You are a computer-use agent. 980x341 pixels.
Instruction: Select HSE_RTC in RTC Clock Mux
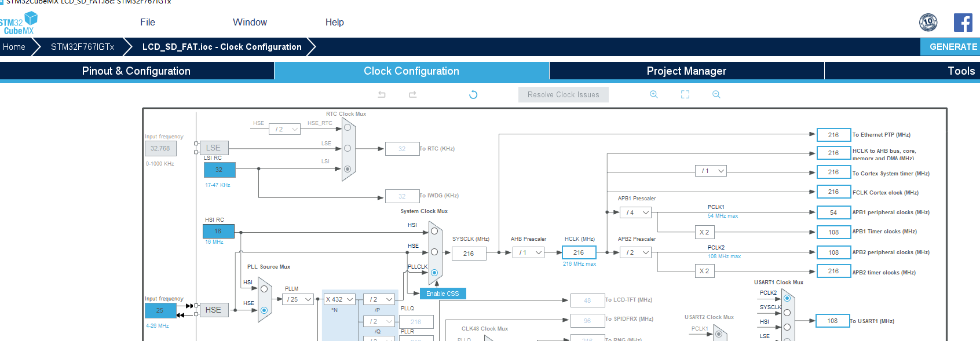348,128
